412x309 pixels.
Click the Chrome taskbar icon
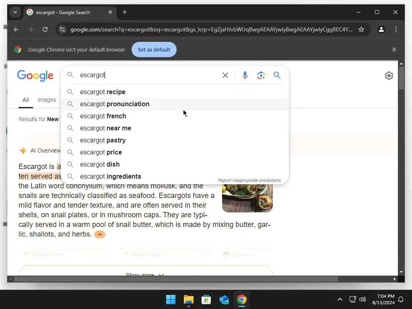pyautogui.click(x=242, y=299)
